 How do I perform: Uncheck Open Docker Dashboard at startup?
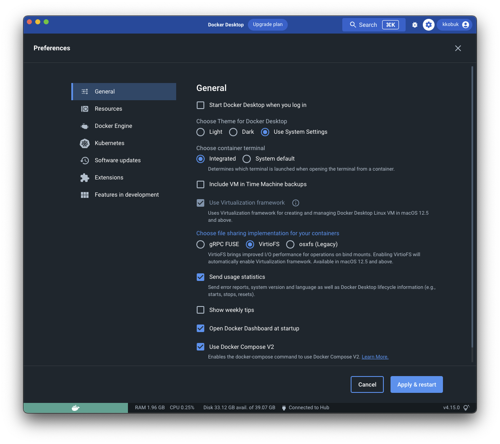point(200,328)
